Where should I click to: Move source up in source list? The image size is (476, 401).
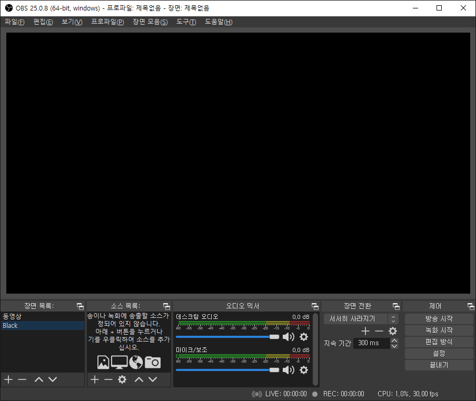139,379
